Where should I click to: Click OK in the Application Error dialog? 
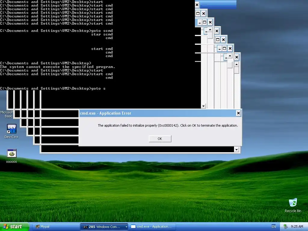[160, 139]
